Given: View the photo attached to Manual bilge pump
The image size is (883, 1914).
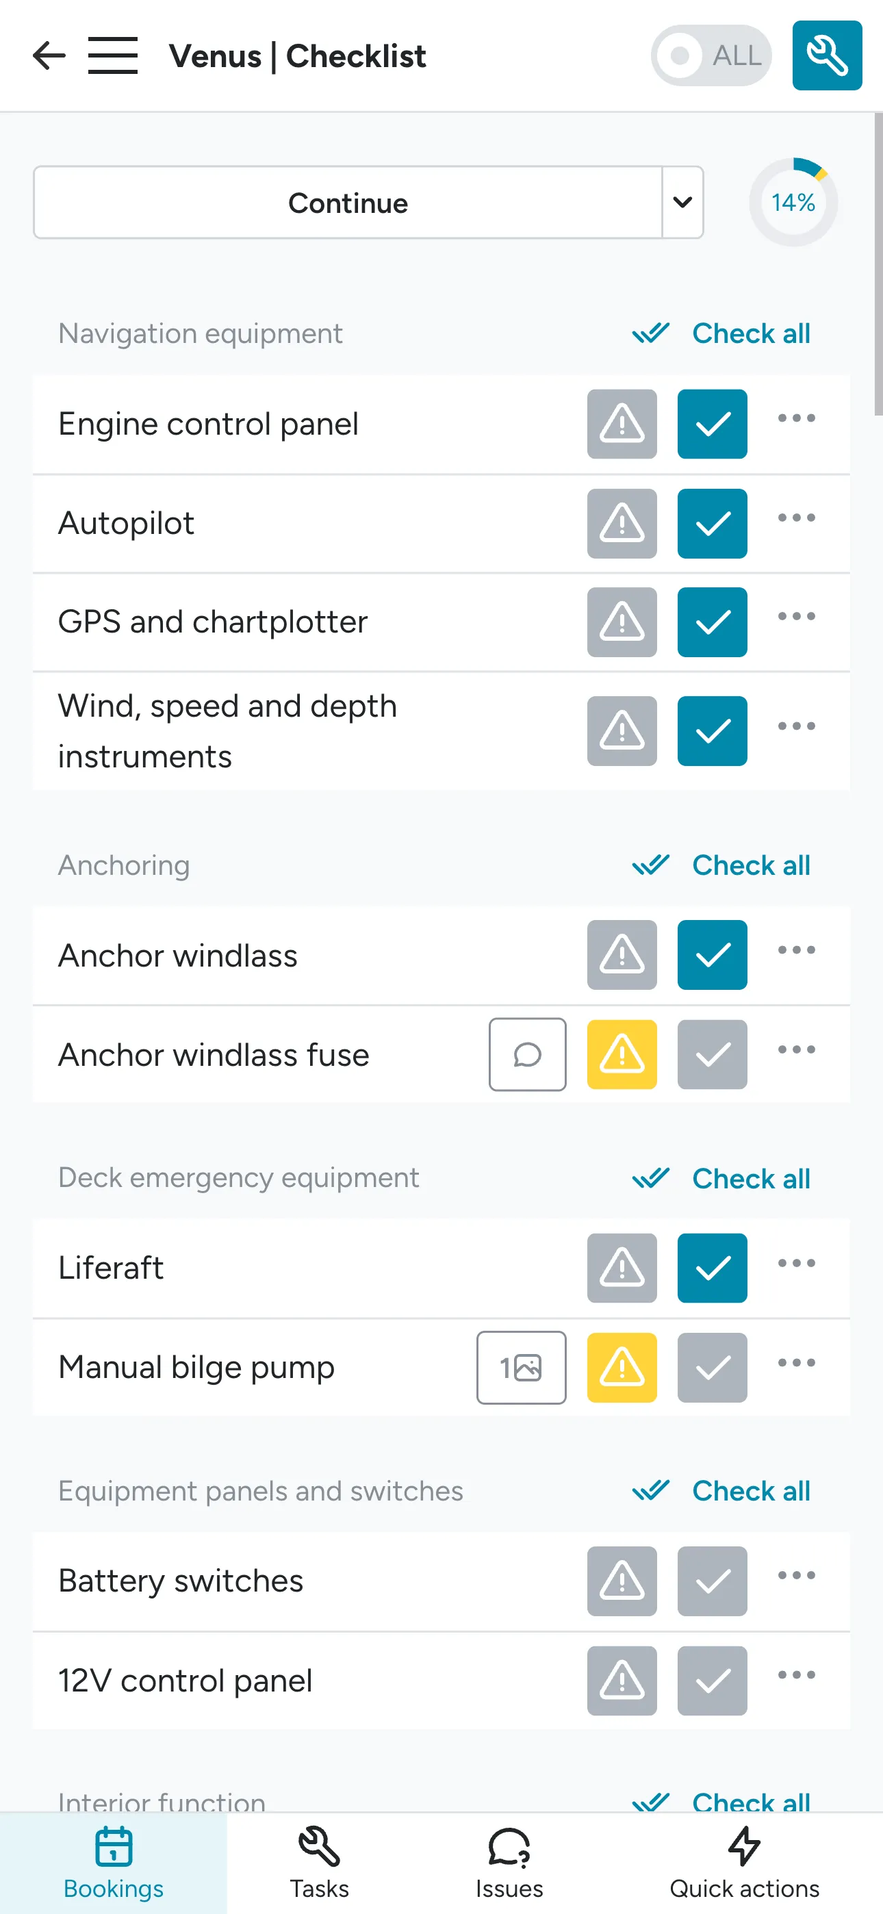Looking at the screenshot, I should pyautogui.click(x=521, y=1367).
